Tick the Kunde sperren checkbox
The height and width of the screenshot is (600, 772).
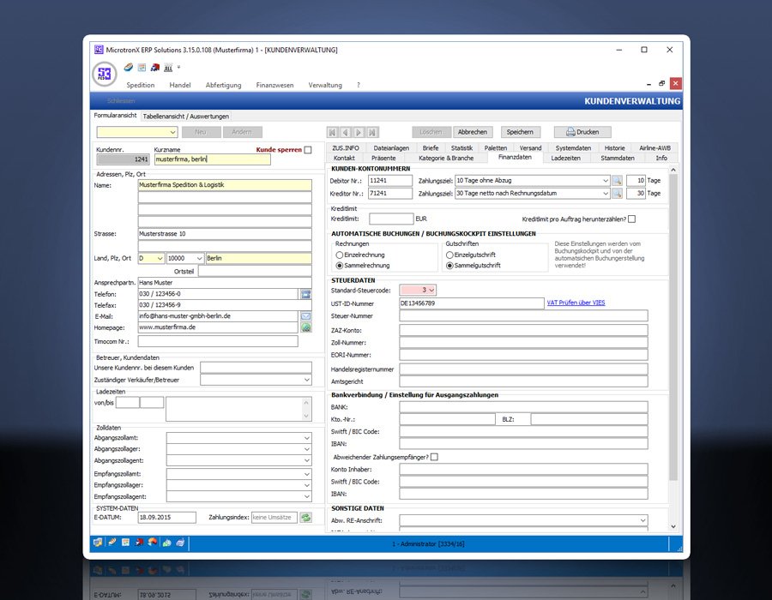308,150
